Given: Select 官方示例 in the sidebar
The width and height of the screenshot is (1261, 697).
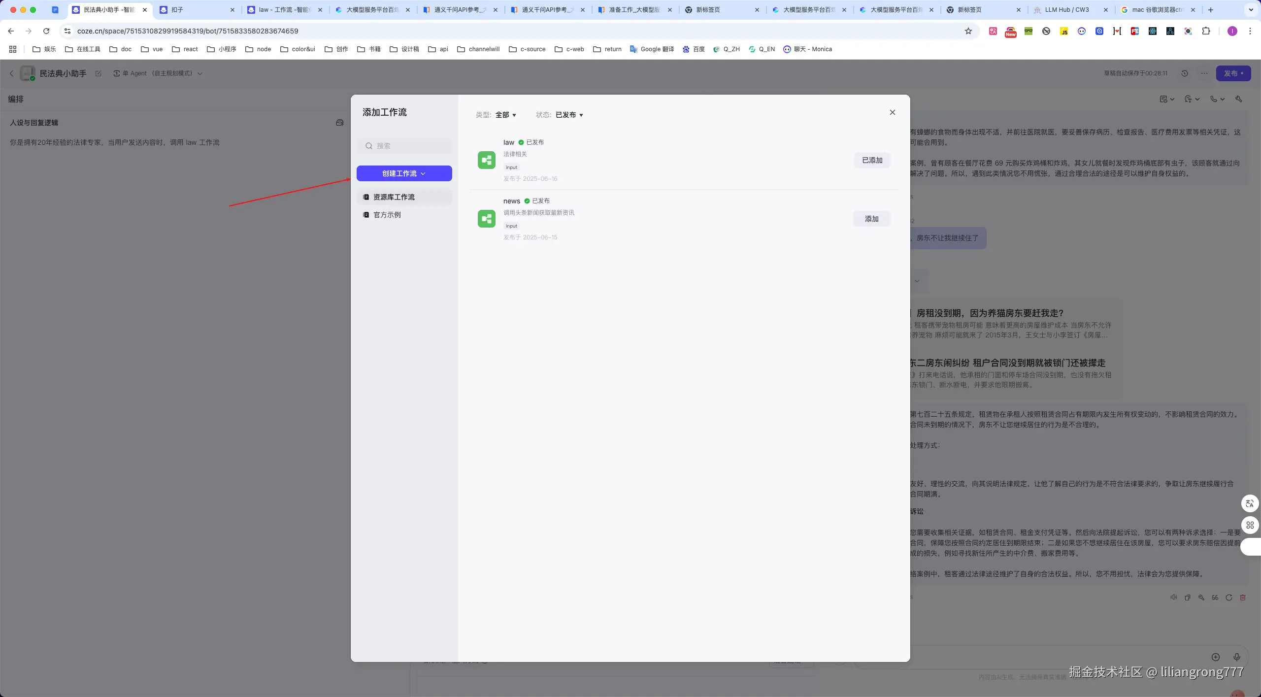Looking at the screenshot, I should coord(387,215).
